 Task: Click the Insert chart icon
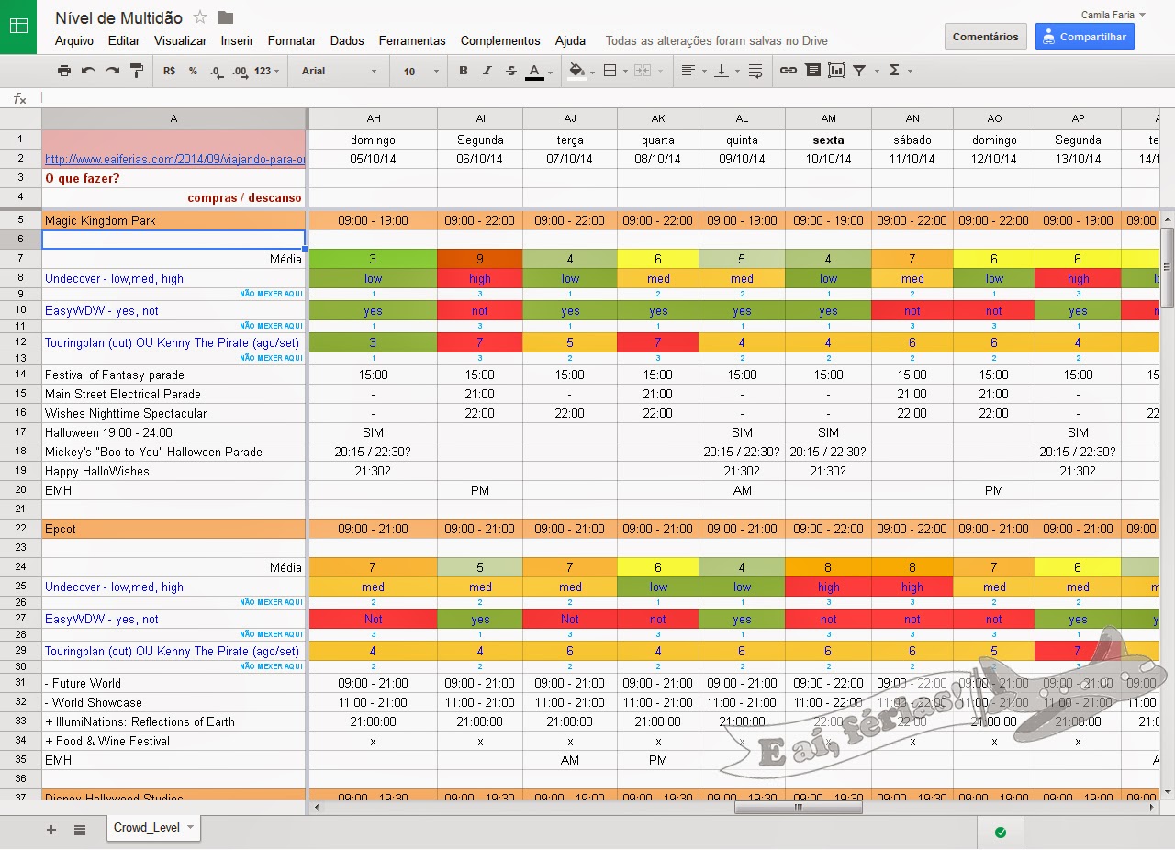point(836,71)
